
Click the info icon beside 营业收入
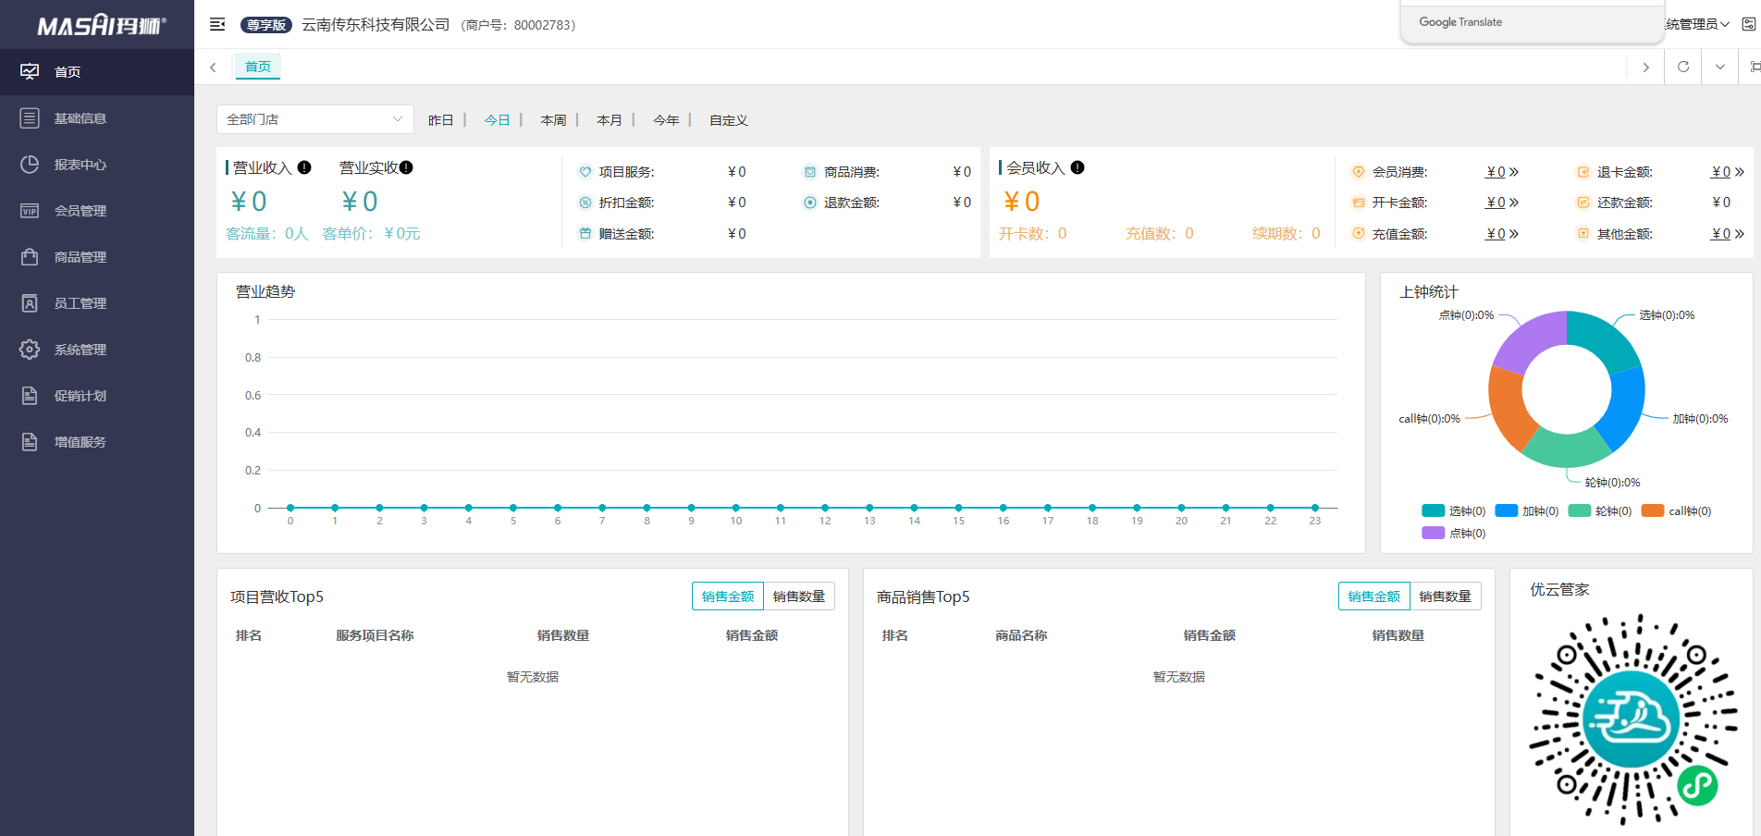point(304,167)
